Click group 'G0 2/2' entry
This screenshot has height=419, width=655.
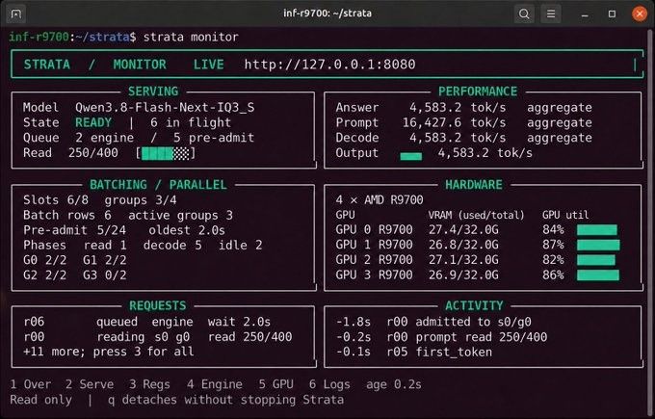(x=44, y=260)
